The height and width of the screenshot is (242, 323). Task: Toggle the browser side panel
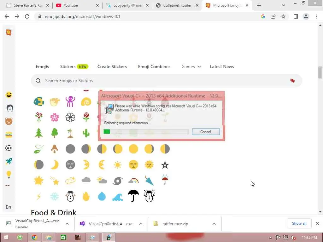(x=296, y=16)
